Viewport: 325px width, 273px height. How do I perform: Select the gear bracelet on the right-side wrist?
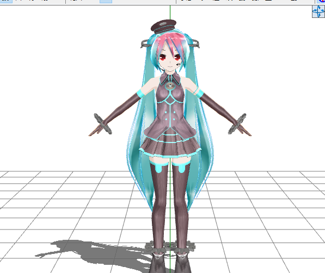pyautogui.click(x=237, y=124)
